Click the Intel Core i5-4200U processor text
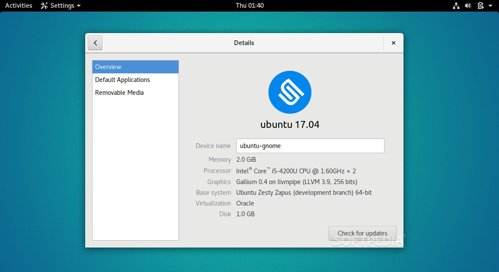 point(296,171)
